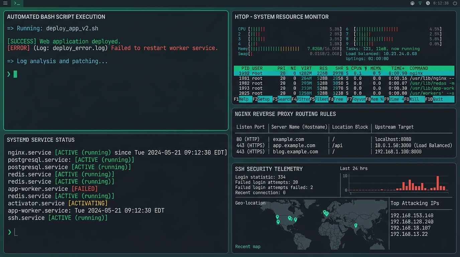Screen dimensions: 460x257
Task: Click the Tasks: 121 summary line
Action: tap(383, 49)
